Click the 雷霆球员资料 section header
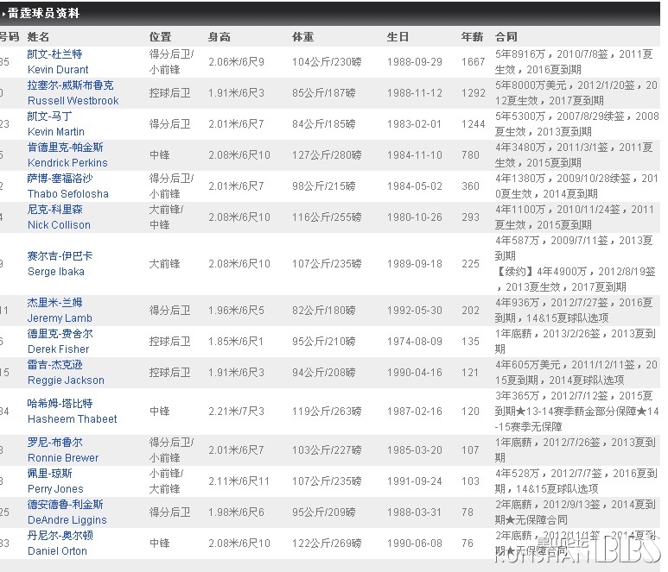The height and width of the screenshot is (572, 668). [43, 13]
